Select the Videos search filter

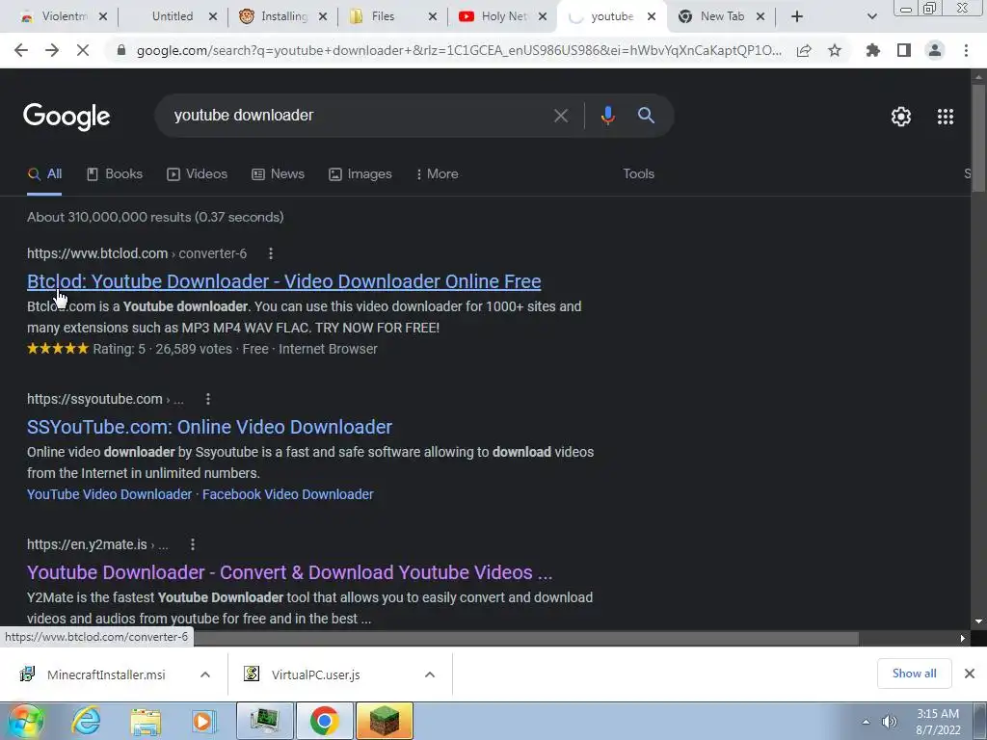(x=197, y=174)
